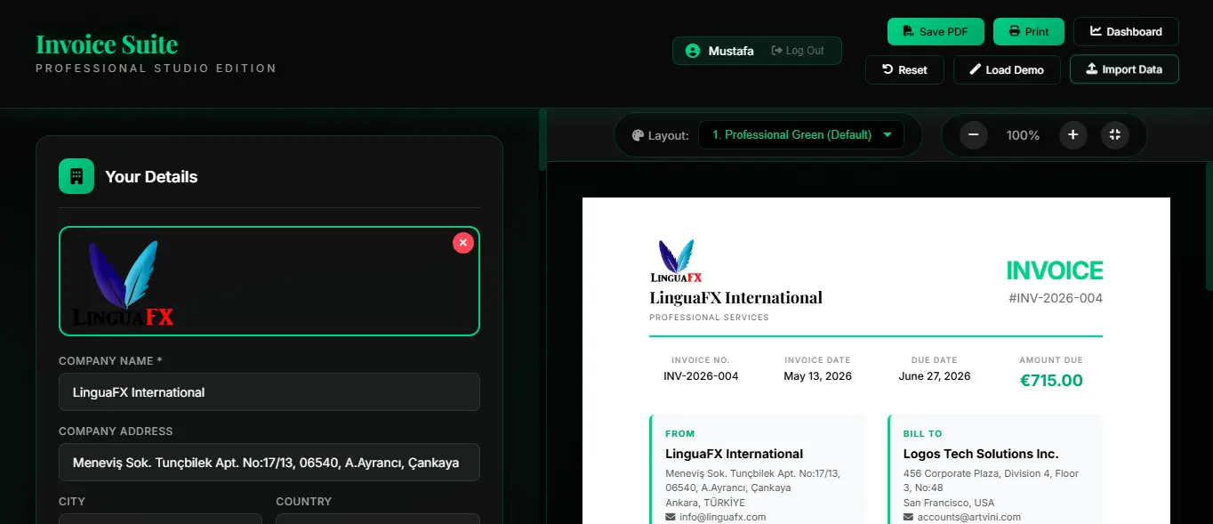Click the Print button
The width and height of the screenshot is (1213, 524).
tap(1028, 31)
